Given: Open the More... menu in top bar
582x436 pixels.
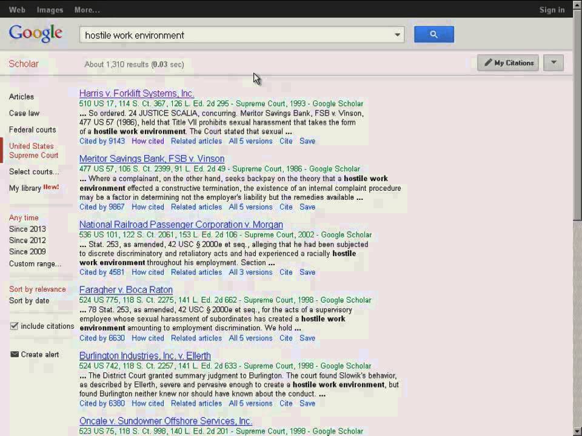Looking at the screenshot, I should (87, 10).
